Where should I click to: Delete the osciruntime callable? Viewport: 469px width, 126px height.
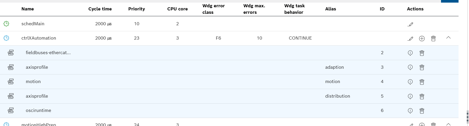coord(422,111)
